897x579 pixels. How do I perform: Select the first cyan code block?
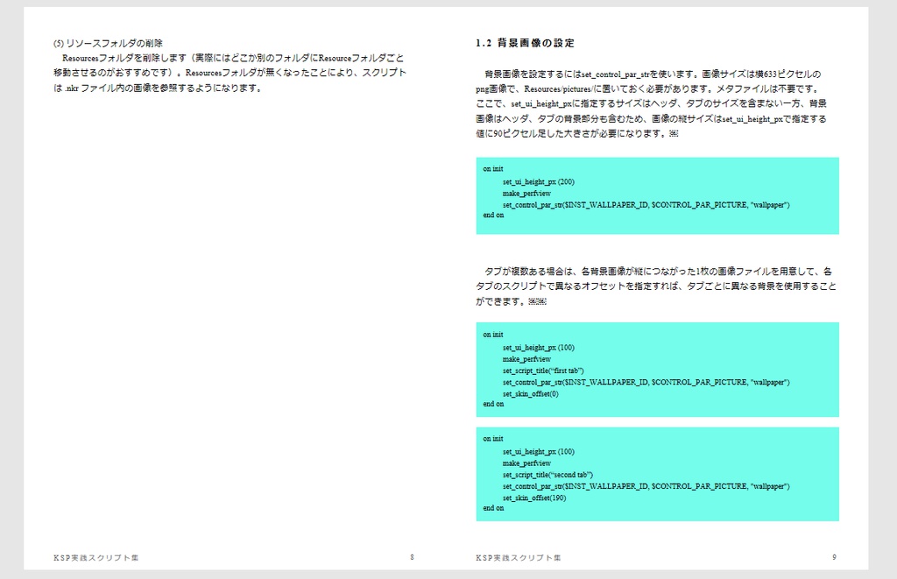[x=657, y=194]
